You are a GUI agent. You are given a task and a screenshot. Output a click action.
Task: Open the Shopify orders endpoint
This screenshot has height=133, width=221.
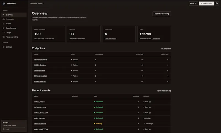coord(40,71)
